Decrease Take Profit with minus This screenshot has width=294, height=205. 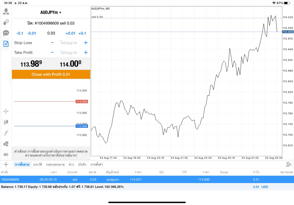tap(52, 52)
